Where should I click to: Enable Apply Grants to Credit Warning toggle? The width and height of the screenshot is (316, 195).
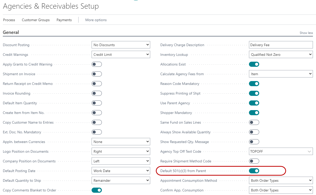tap(97, 64)
